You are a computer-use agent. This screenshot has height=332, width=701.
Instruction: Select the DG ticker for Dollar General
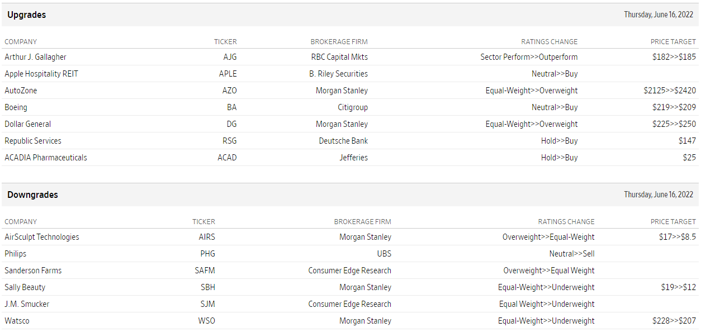(231, 124)
